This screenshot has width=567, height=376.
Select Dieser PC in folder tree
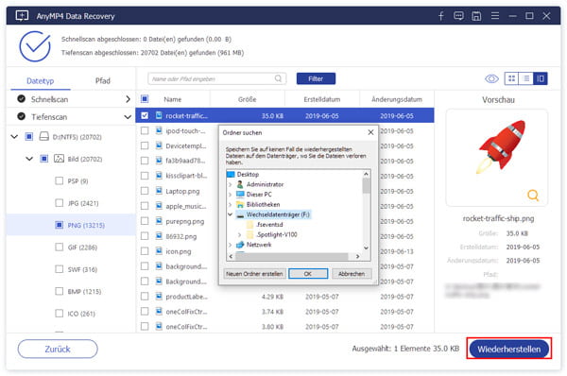coord(259,195)
